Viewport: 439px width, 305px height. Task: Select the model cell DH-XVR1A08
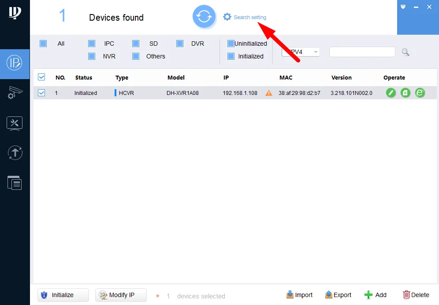(x=182, y=93)
